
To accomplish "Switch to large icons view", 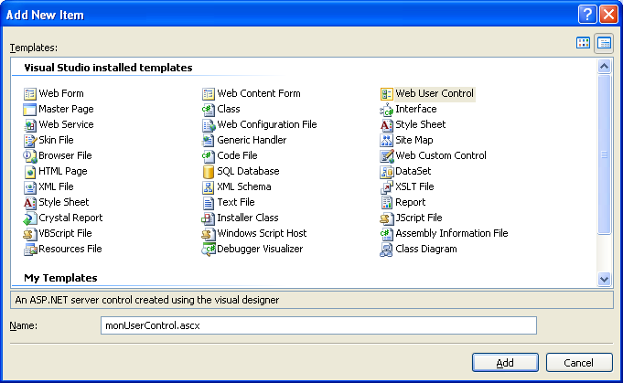I will point(583,43).
